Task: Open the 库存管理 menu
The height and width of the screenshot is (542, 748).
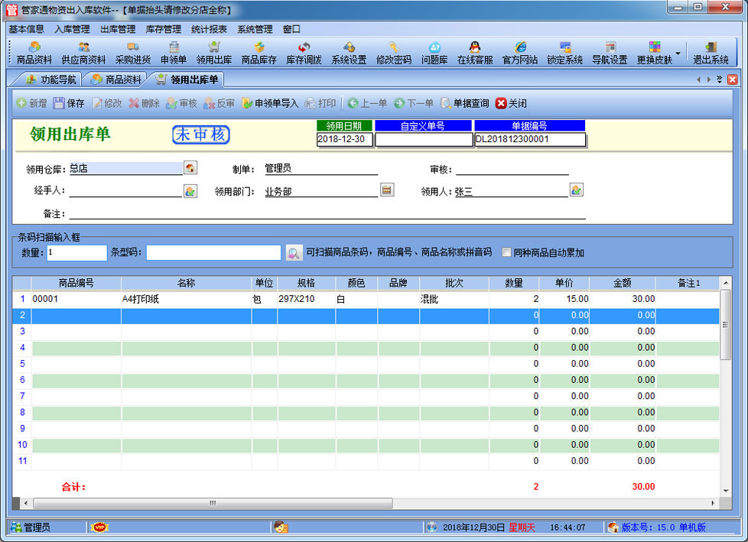Action: pyautogui.click(x=163, y=29)
